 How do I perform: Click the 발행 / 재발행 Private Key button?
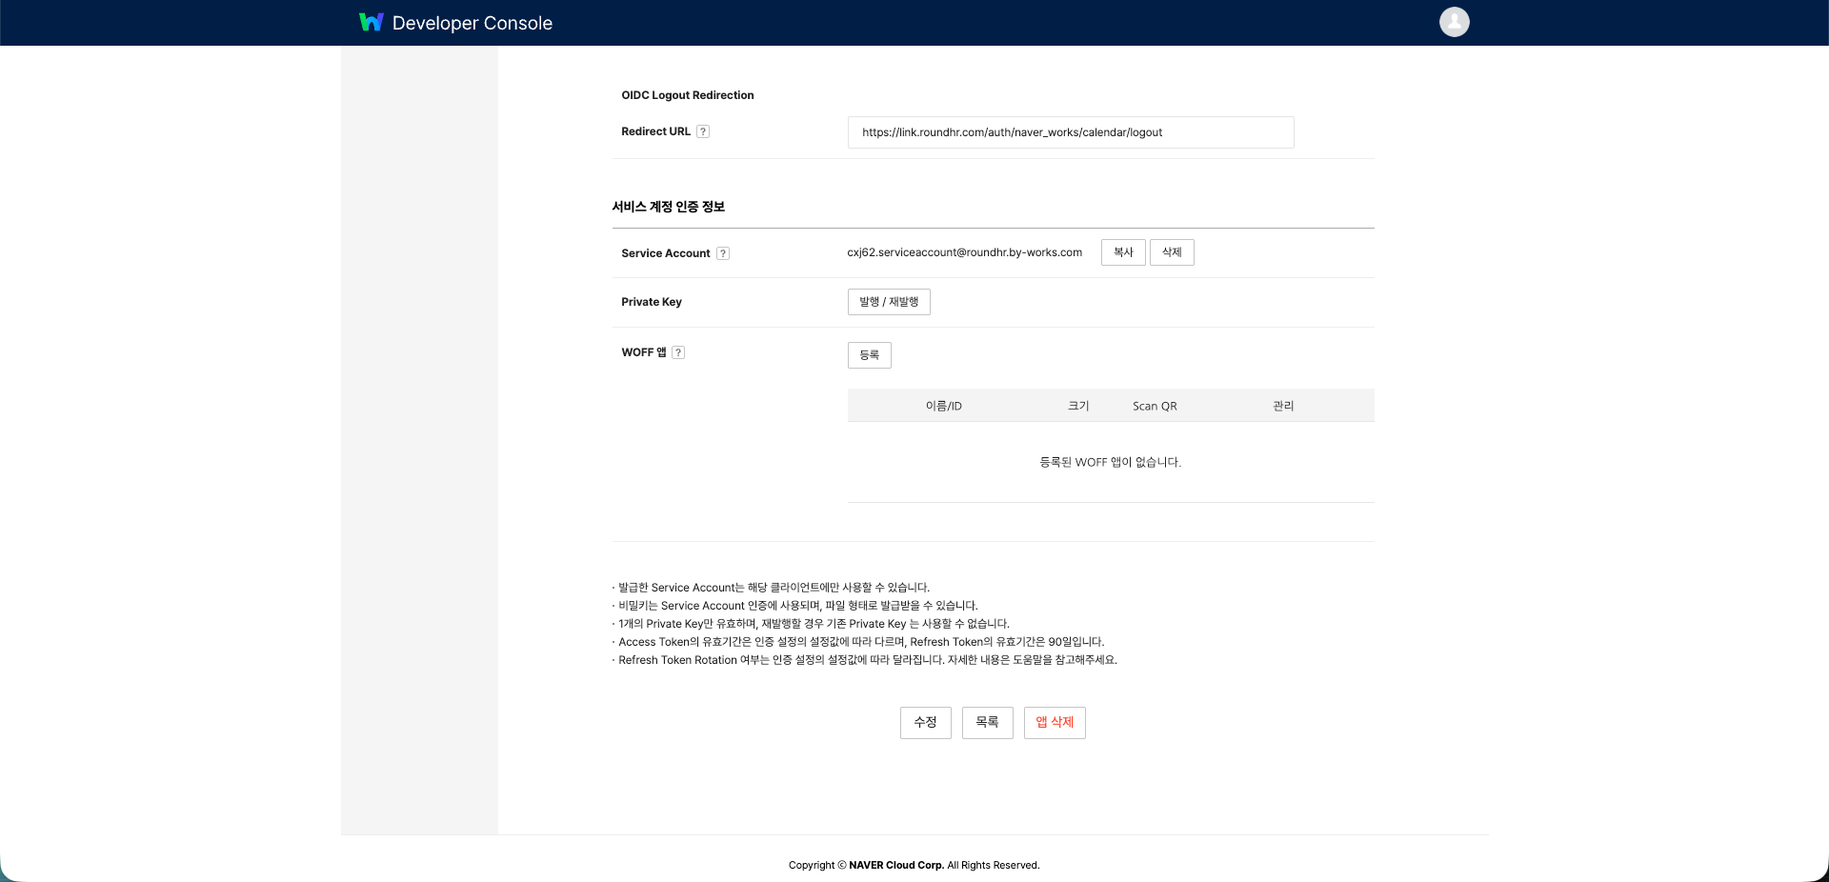888,302
